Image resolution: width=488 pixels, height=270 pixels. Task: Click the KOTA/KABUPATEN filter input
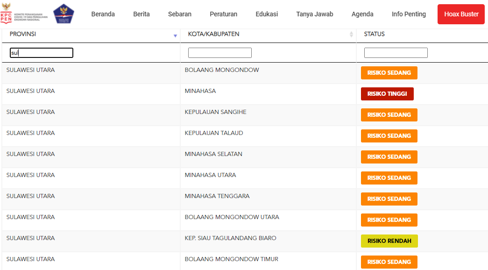coord(220,53)
